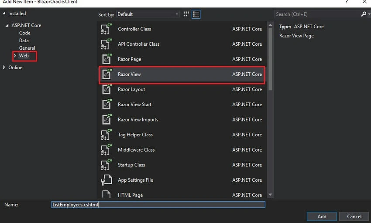Click the template scrollbar up arrow
Viewport: 371px width, 223px height.
[x=270, y=25]
